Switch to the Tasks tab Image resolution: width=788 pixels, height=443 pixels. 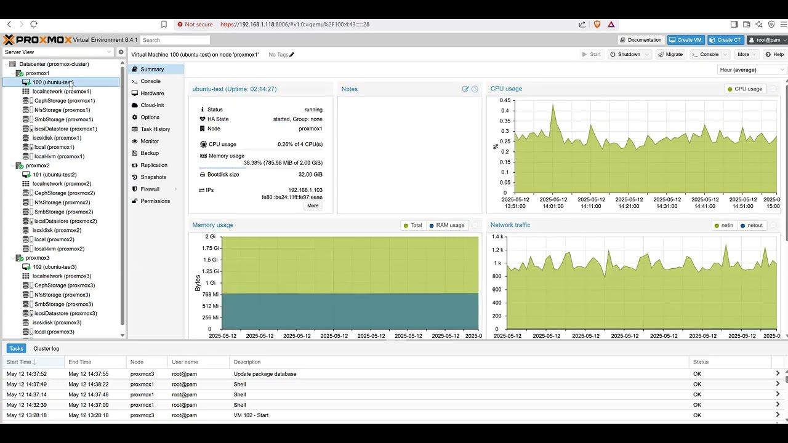[x=16, y=349]
